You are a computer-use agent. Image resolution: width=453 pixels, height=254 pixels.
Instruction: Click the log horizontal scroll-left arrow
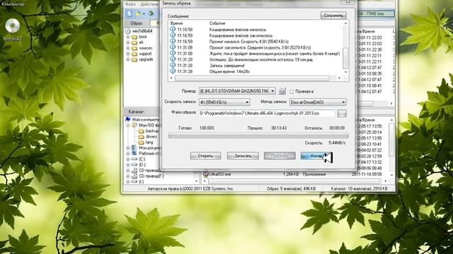click(171, 78)
